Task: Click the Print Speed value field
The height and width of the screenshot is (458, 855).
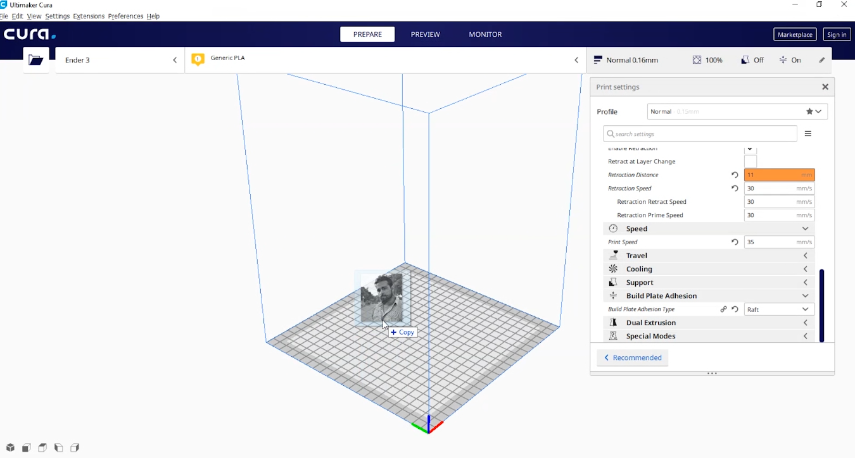Action: (779, 242)
